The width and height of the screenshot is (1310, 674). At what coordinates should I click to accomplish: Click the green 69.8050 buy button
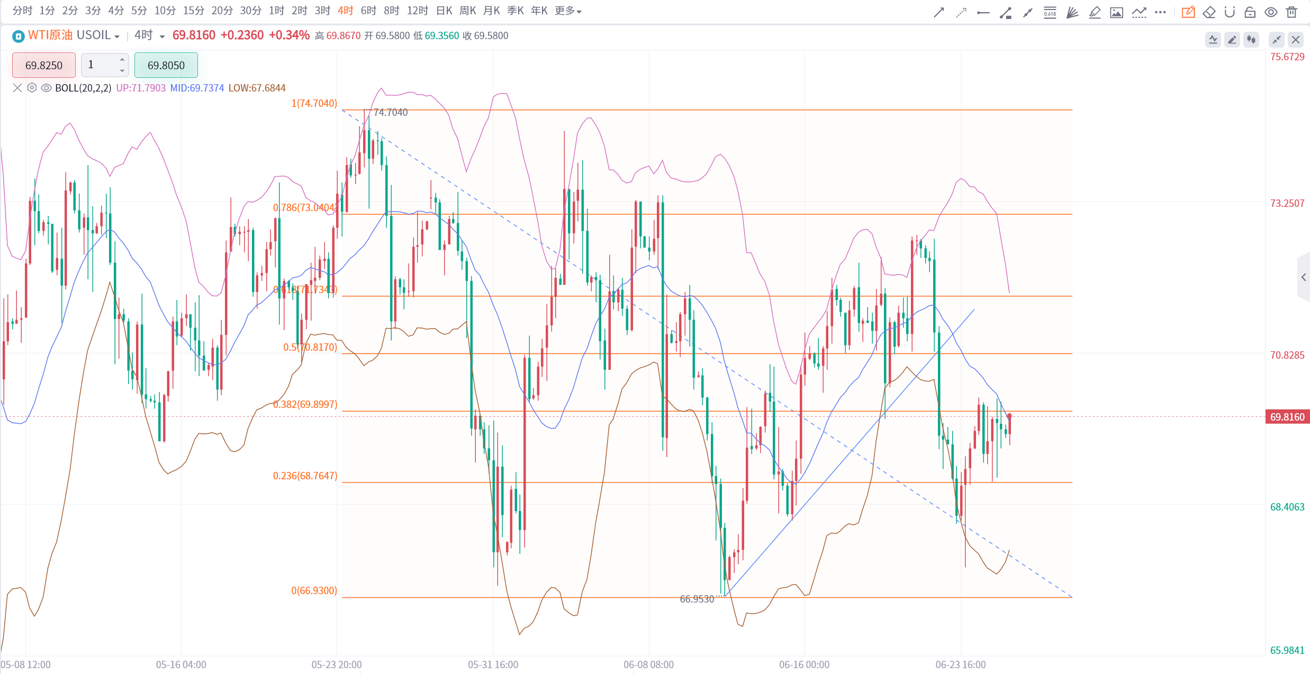pyautogui.click(x=166, y=65)
